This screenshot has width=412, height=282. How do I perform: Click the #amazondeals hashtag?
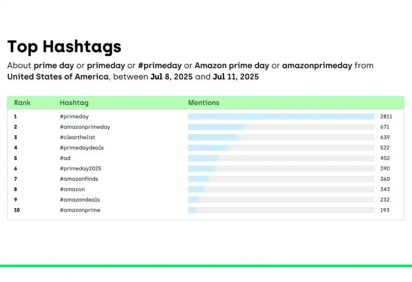tap(80, 200)
